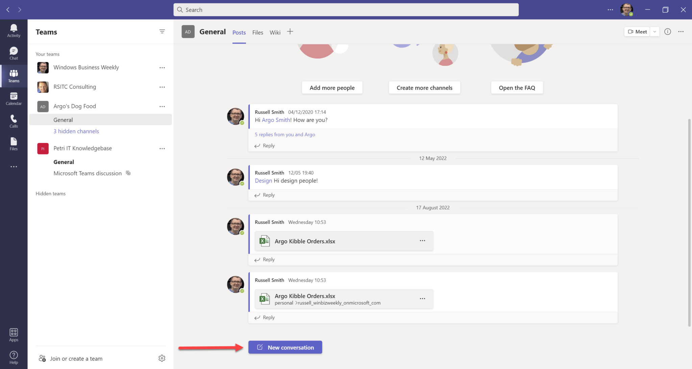Image resolution: width=692 pixels, height=369 pixels.
Task: Open the Apps panel
Action: tap(14, 334)
